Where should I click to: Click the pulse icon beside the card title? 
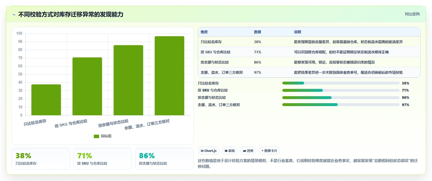14,14
